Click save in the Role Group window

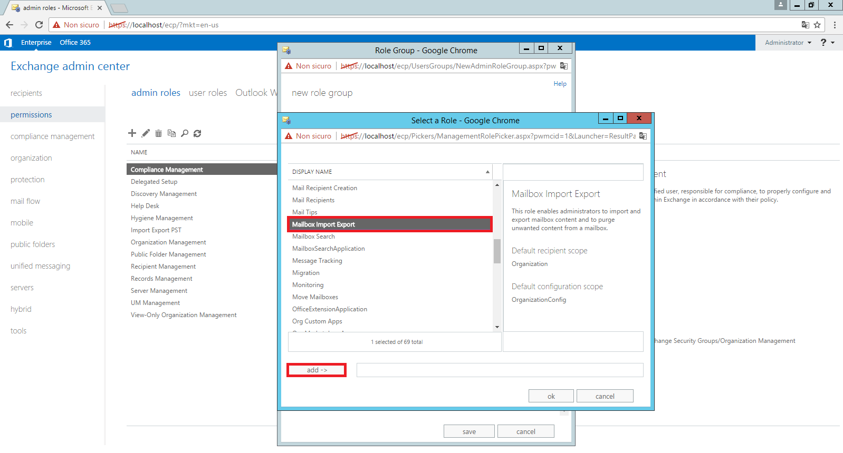(469, 431)
